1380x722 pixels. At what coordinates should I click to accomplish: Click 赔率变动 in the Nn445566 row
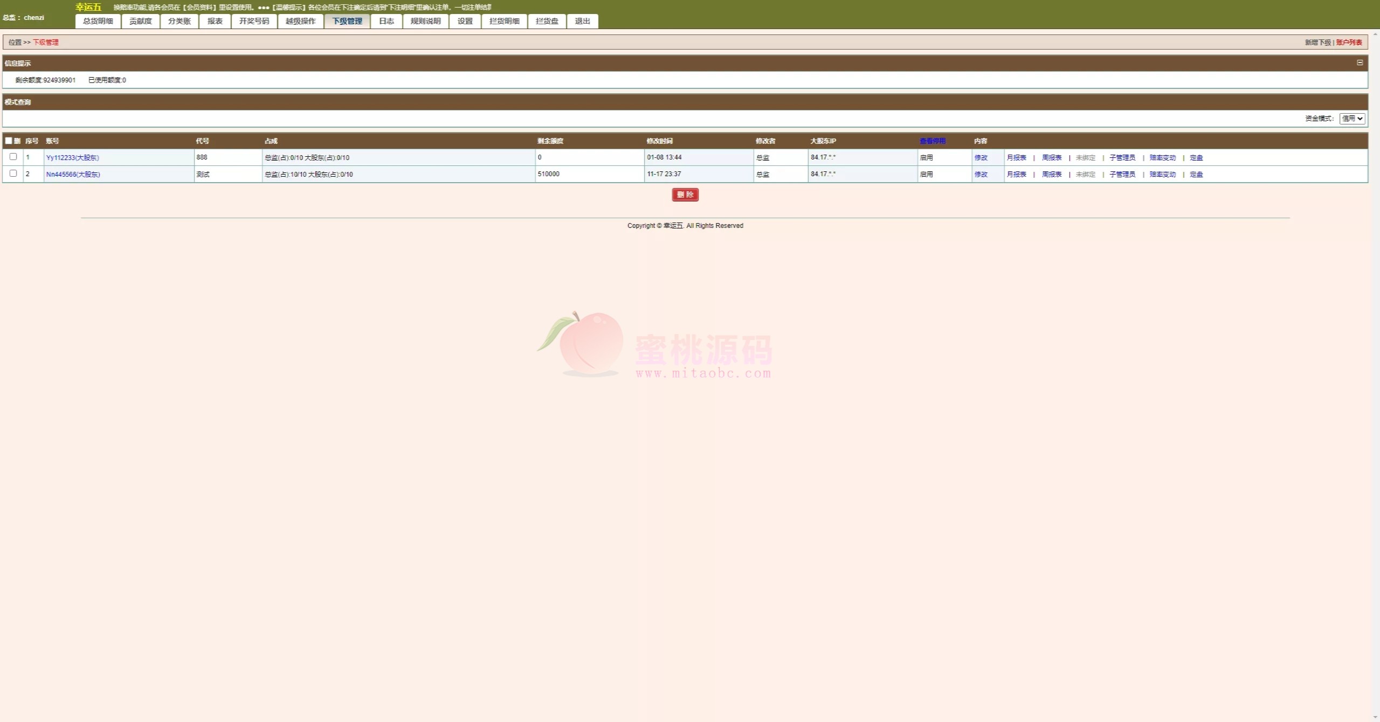[1162, 175]
